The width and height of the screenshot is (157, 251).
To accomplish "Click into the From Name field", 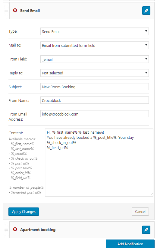I will pos(94,100).
